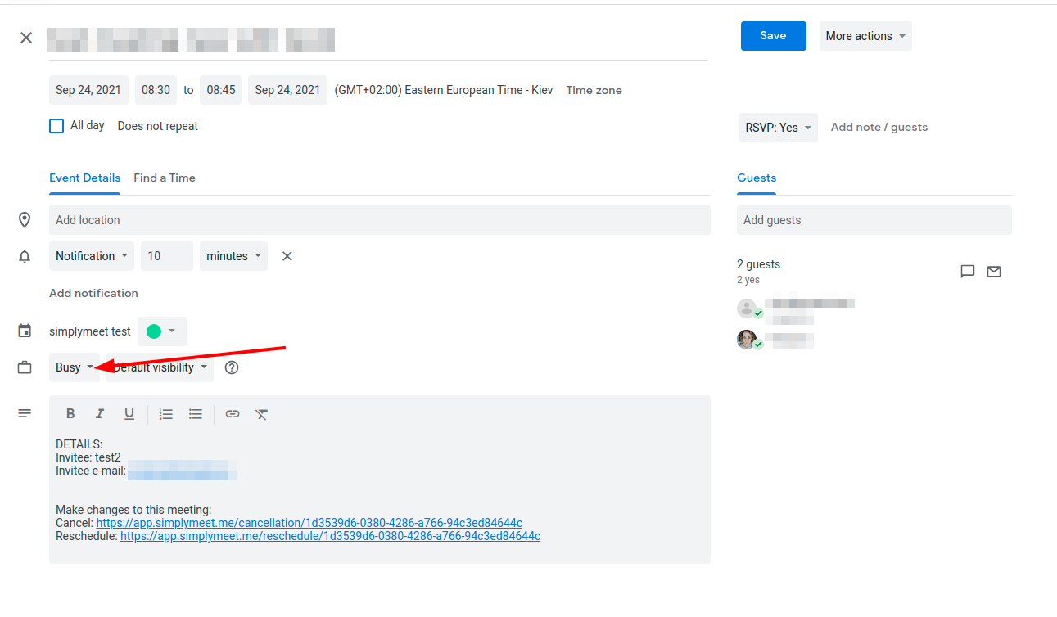Screen dimensions: 1057x617
Task: Insert link in event description
Action: (x=233, y=414)
